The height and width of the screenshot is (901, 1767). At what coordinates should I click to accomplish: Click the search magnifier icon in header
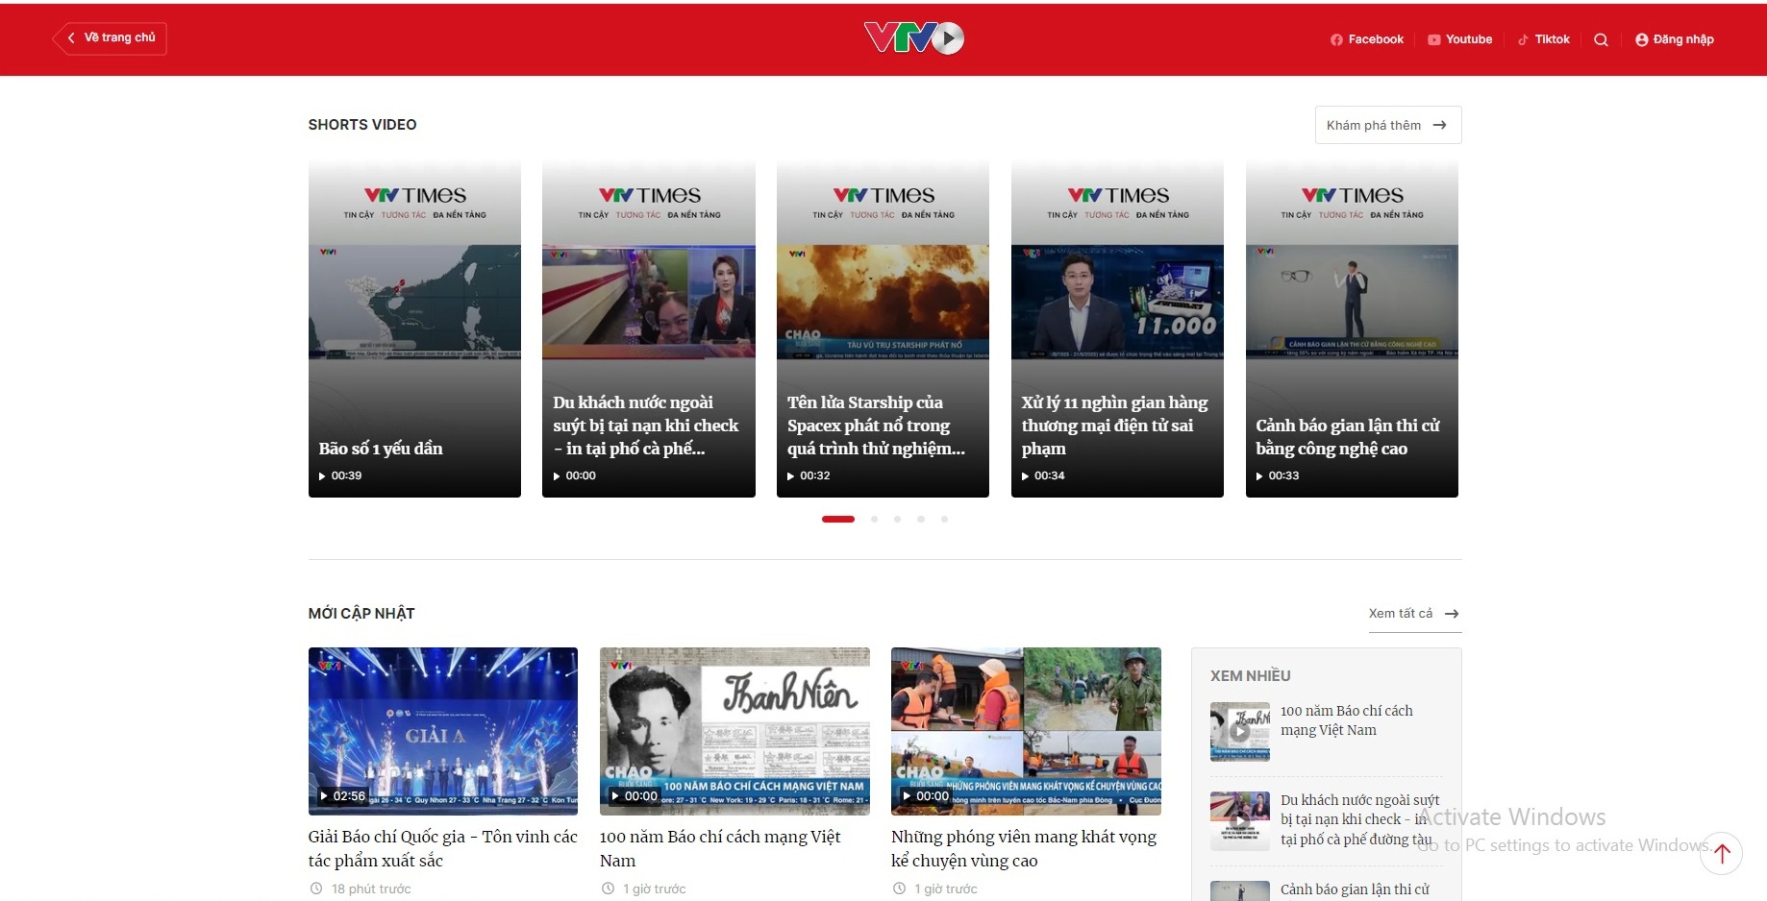pos(1601,39)
